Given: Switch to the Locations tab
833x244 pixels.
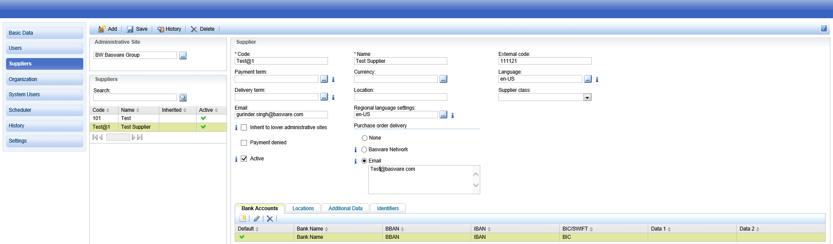Looking at the screenshot, I should pyautogui.click(x=303, y=208).
